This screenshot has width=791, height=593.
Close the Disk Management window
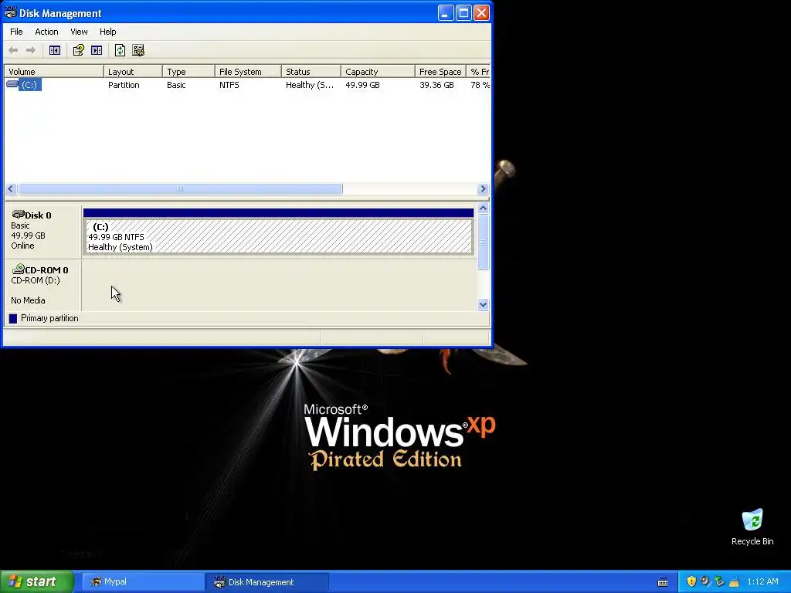482,12
